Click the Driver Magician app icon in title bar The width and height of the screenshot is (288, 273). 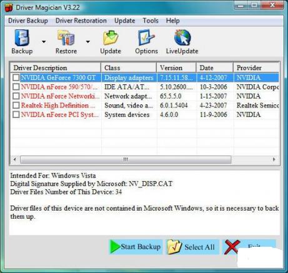(x=9, y=7)
